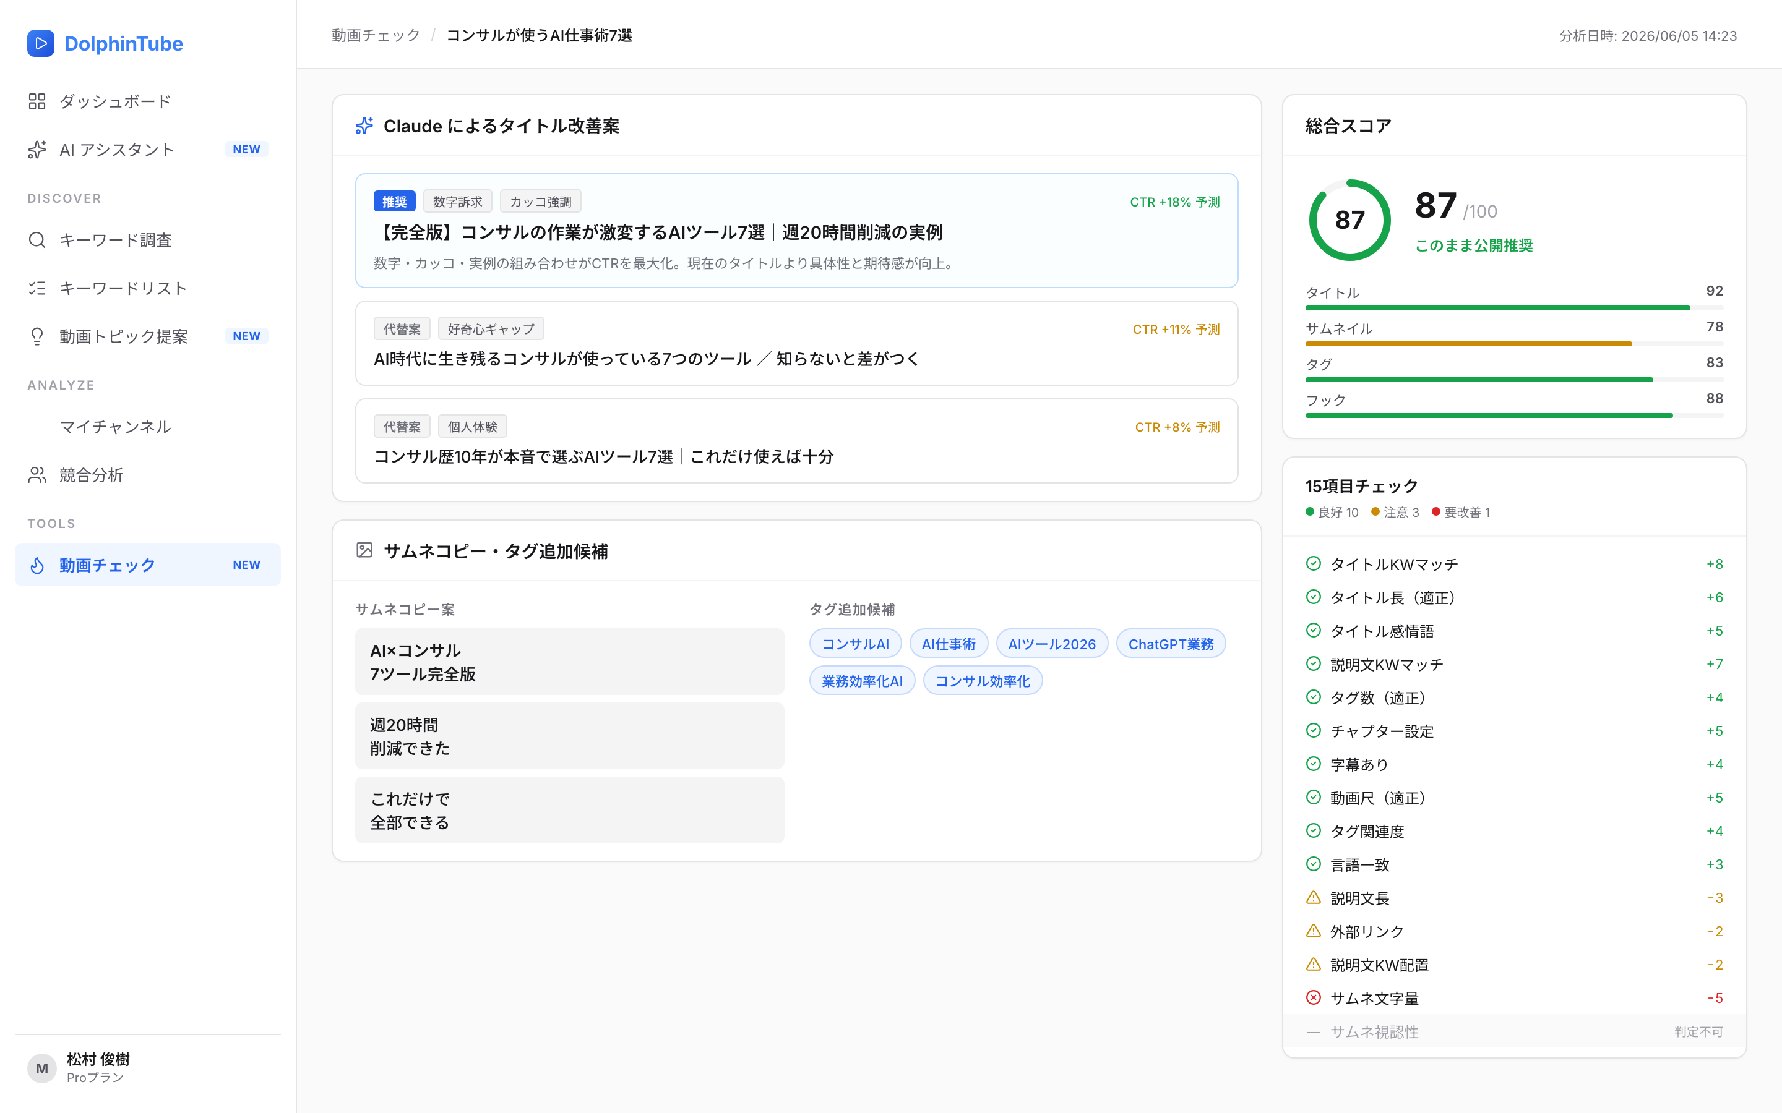Click the 数字訴求 label chip
This screenshot has height=1113, width=1782.
pyautogui.click(x=457, y=201)
